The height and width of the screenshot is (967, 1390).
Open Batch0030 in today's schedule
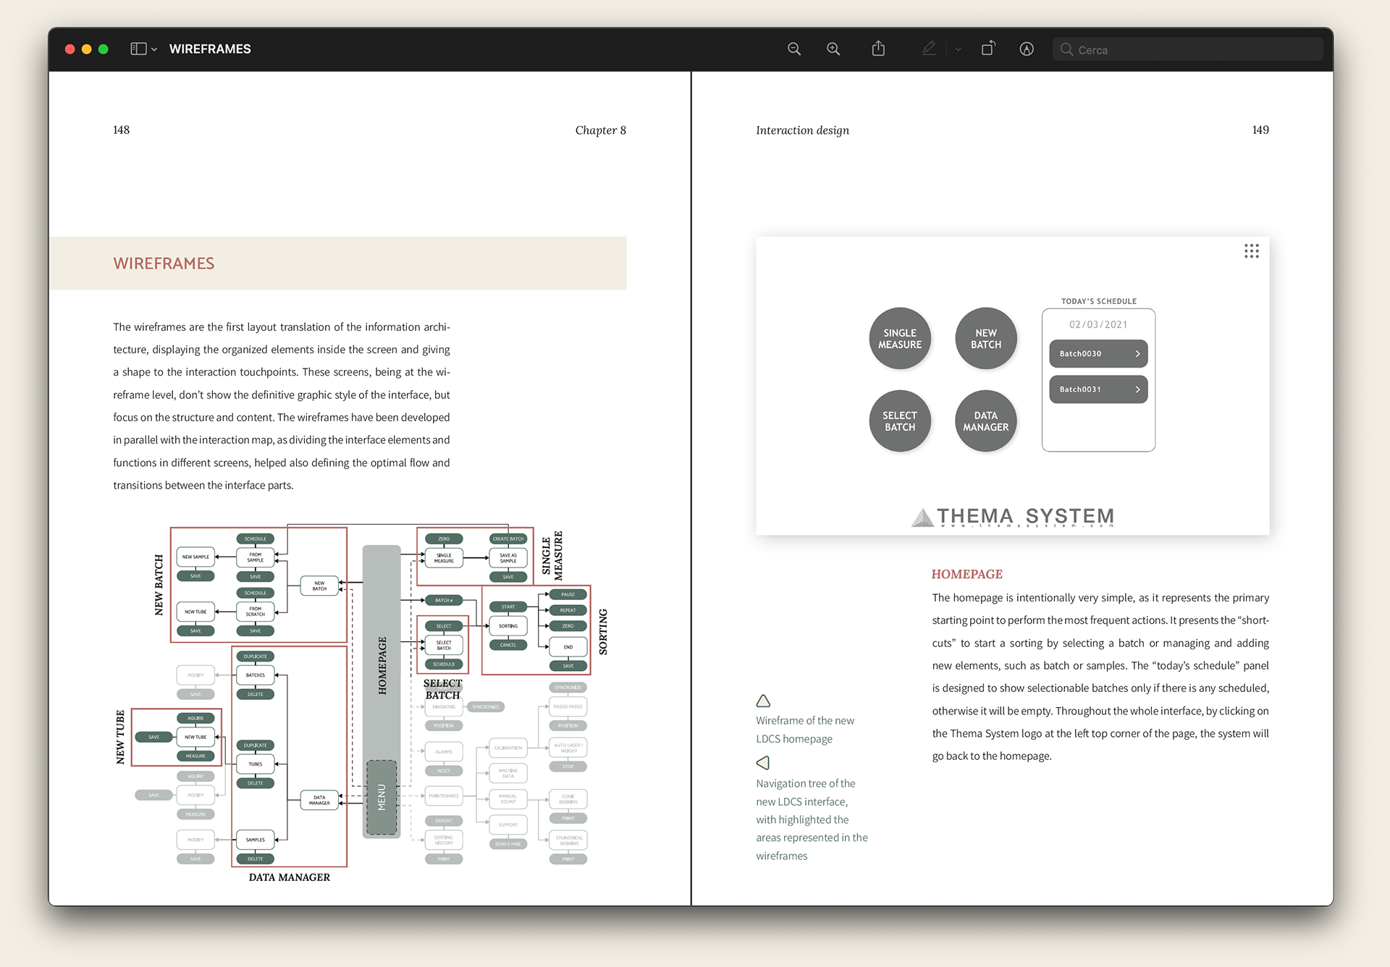pyautogui.click(x=1098, y=354)
